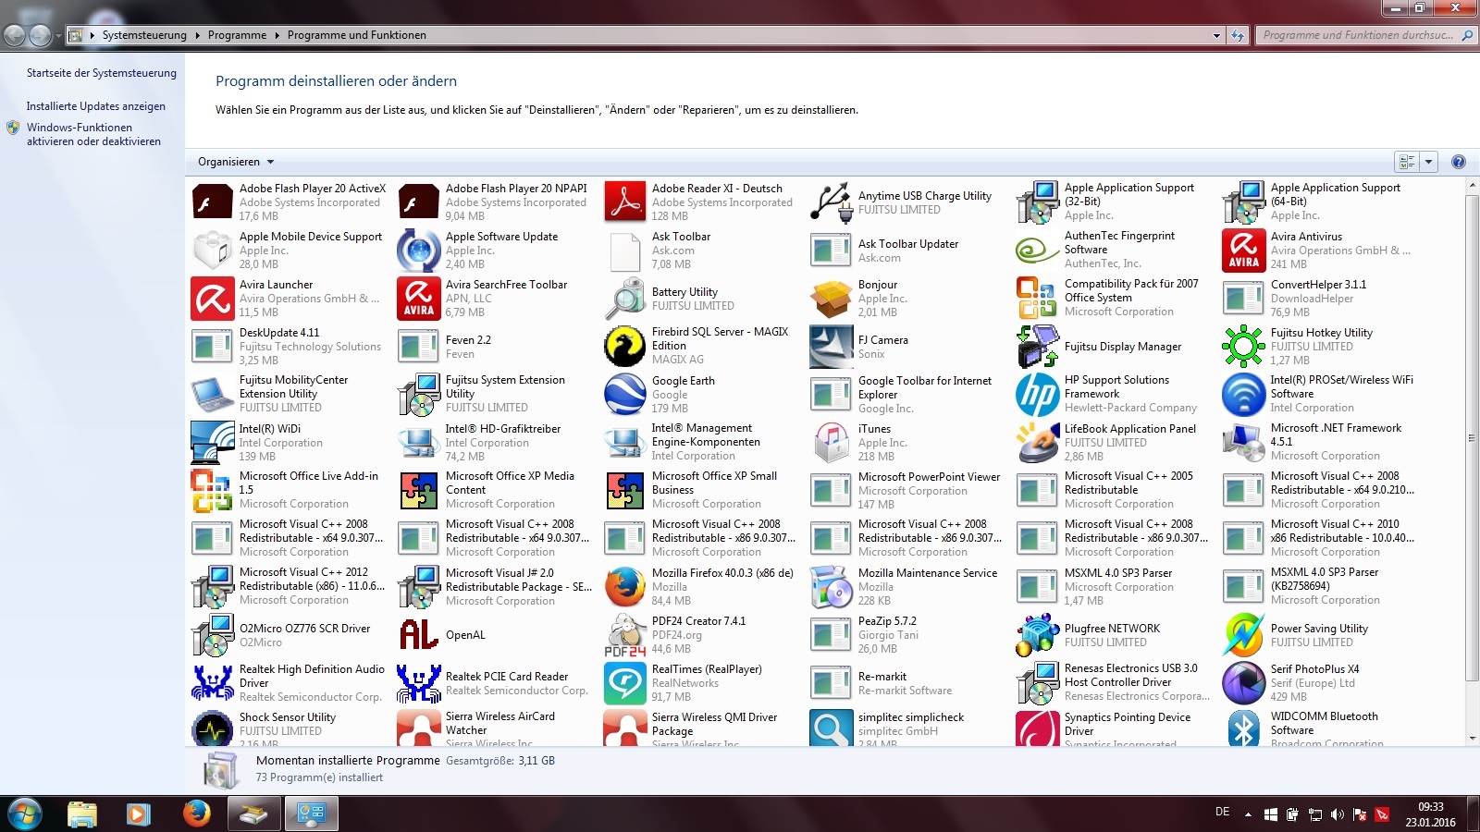The image size is (1480, 832).
Task: Select the Serif PhotoPlus X4 icon
Action: pyautogui.click(x=1244, y=682)
